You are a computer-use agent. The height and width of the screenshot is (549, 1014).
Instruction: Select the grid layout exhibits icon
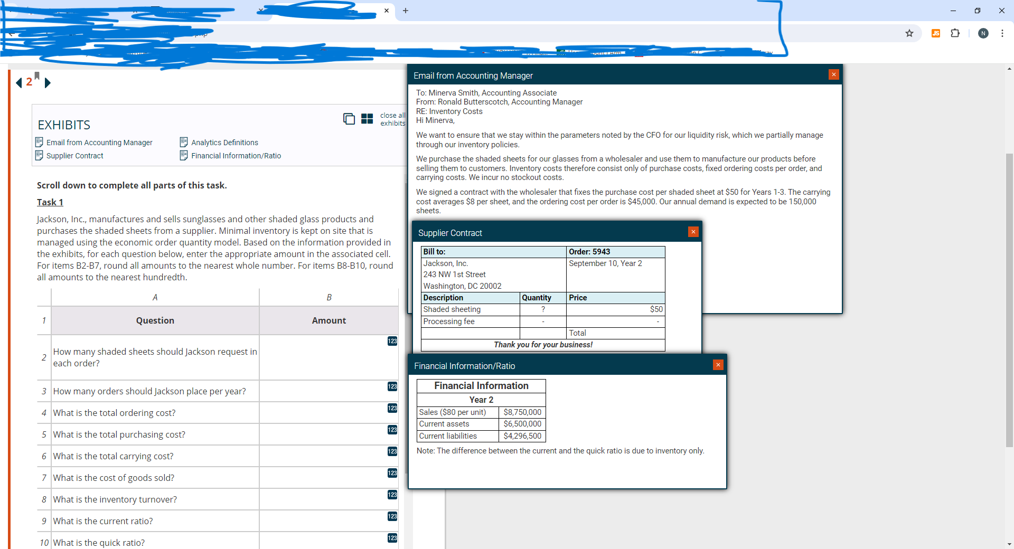click(x=367, y=119)
